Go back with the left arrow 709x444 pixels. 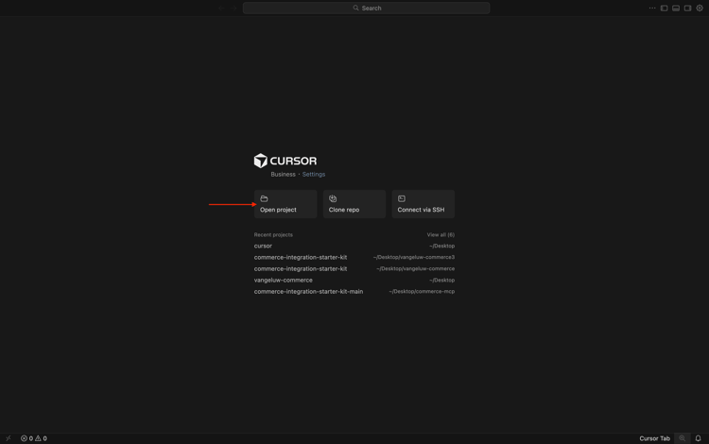(x=221, y=9)
